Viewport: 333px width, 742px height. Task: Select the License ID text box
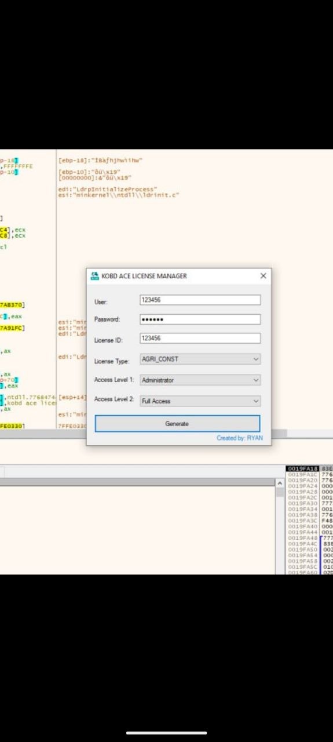tap(200, 338)
